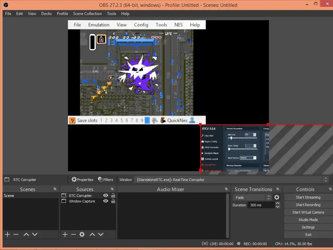The height and width of the screenshot is (250, 333).
Task: Click the highlighted save slot in the emulator preview
Action: pos(147,120)
